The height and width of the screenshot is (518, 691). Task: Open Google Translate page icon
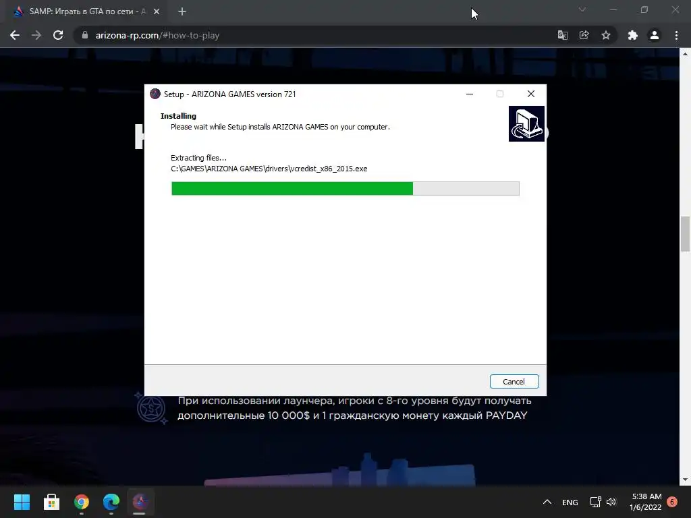(563, 35)
